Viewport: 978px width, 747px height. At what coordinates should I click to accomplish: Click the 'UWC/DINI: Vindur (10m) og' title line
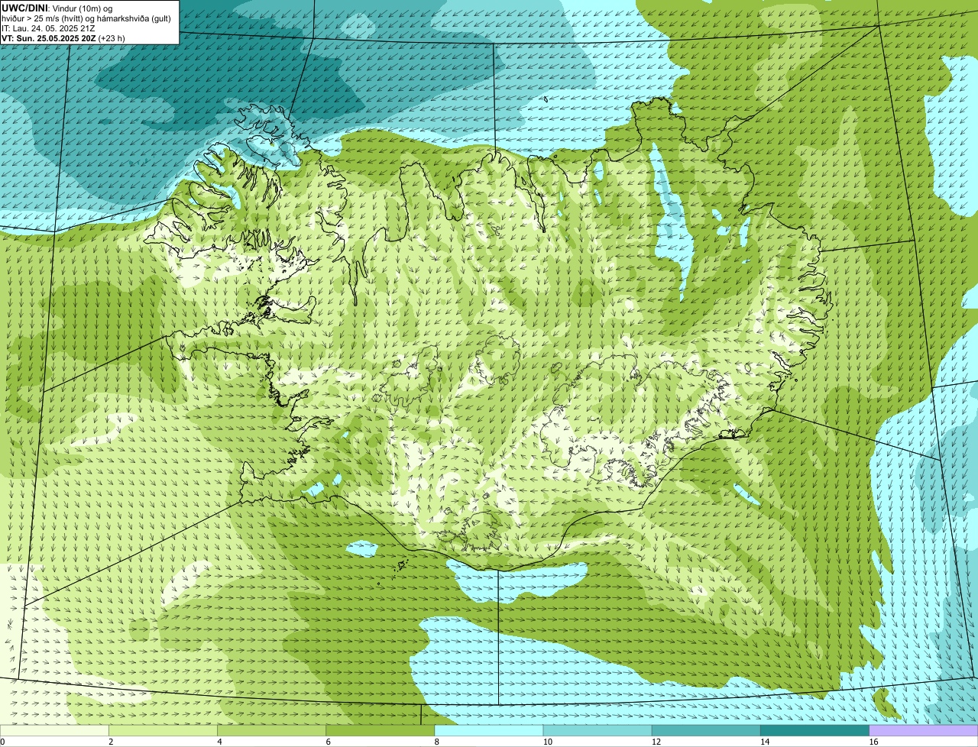click(57, 8)
